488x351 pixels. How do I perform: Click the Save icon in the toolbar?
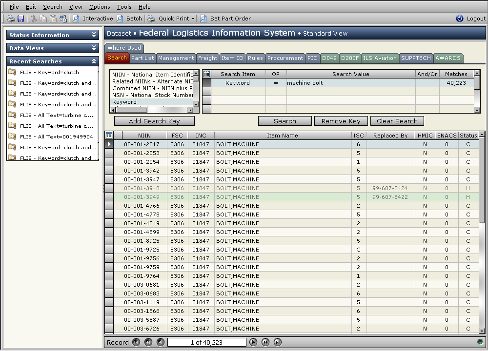tap(20, 18)
